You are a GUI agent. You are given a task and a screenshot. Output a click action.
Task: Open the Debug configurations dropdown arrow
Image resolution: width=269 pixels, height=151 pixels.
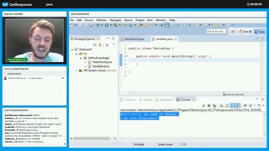pyautogui.click(x=102, y=25)
